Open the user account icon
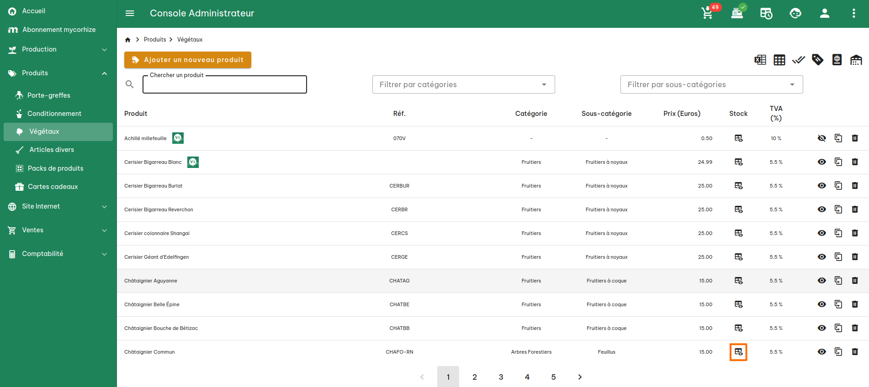The image size is (869, 387). 824,13
